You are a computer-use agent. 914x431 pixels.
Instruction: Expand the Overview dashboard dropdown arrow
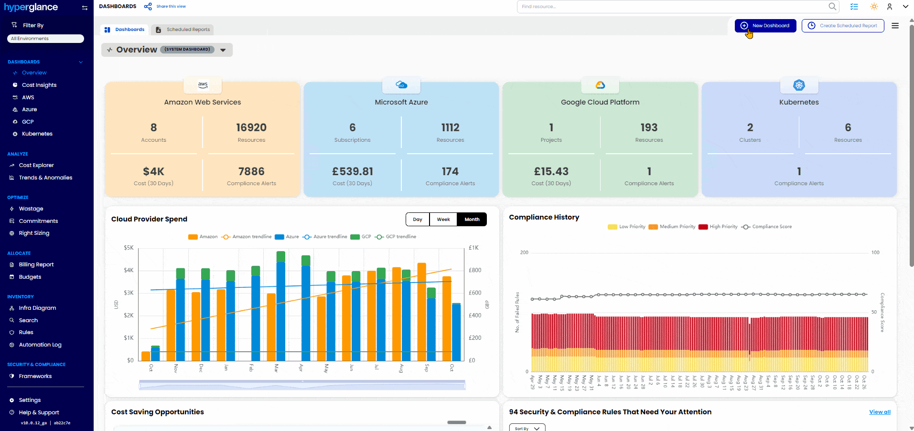pyautogui.click(x=223, y=50)
